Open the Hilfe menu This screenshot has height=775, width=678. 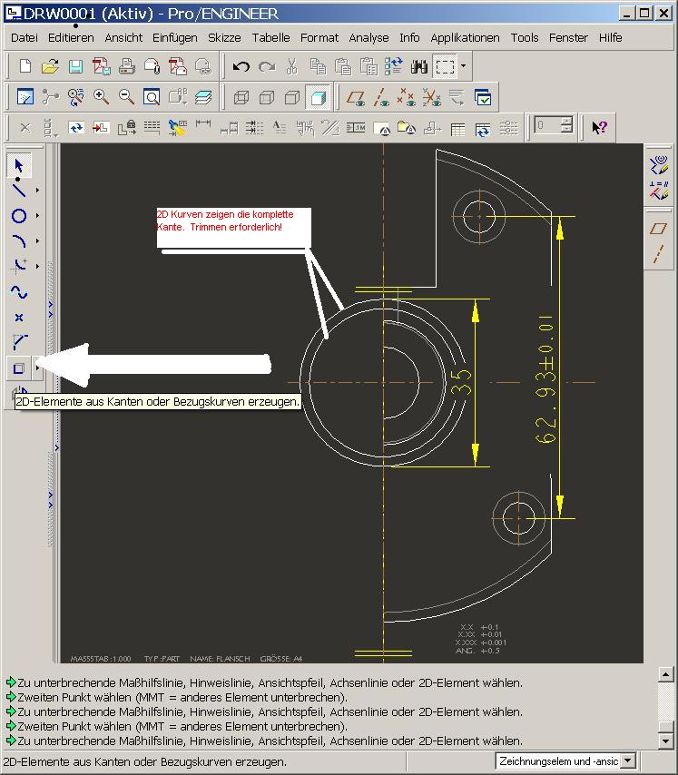pyautogui.click(x=610, y=37)
